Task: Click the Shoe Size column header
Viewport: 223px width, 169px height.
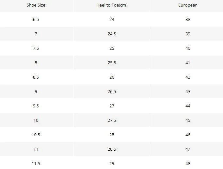Action: [x=37, y=6]
